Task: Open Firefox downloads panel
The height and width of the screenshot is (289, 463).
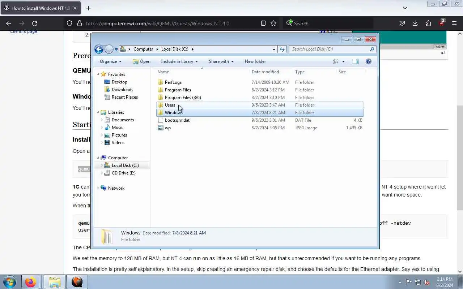Action: (x=415, y=23)
